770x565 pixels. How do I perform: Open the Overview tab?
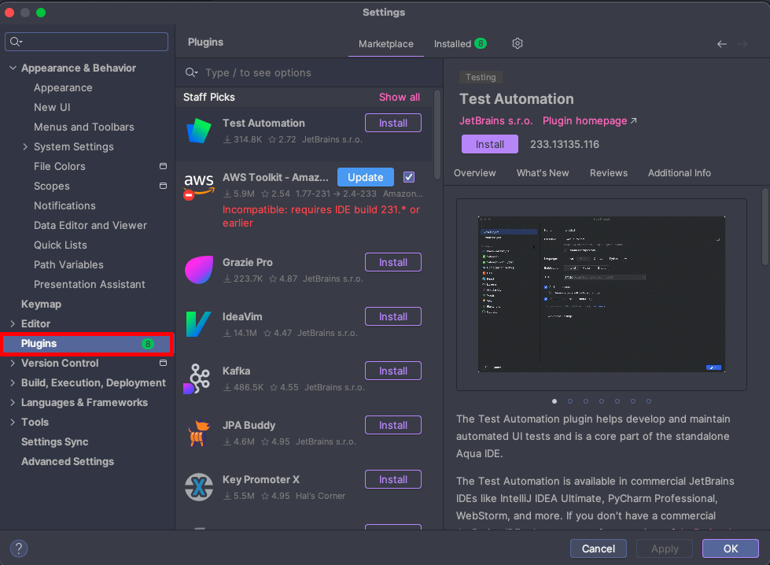475,173
